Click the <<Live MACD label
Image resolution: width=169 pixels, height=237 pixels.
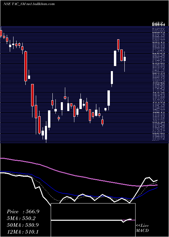(142, 228)
